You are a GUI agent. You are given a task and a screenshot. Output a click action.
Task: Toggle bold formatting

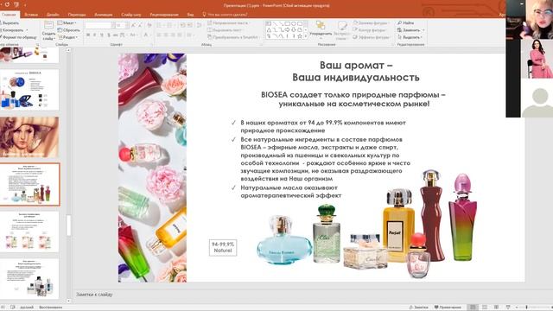tap(88, 35)
